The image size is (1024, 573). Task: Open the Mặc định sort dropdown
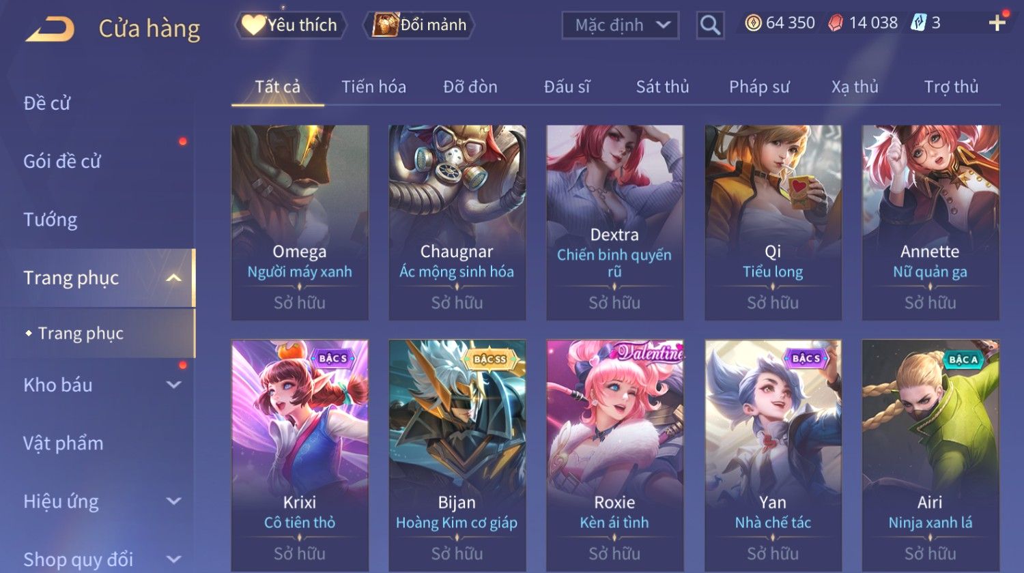pos(621,26)
